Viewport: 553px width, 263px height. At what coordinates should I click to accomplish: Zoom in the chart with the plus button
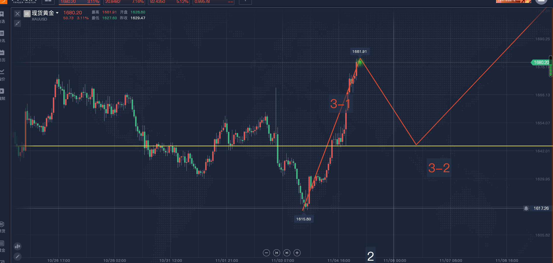pyautogui.click(x=297, y=253)
